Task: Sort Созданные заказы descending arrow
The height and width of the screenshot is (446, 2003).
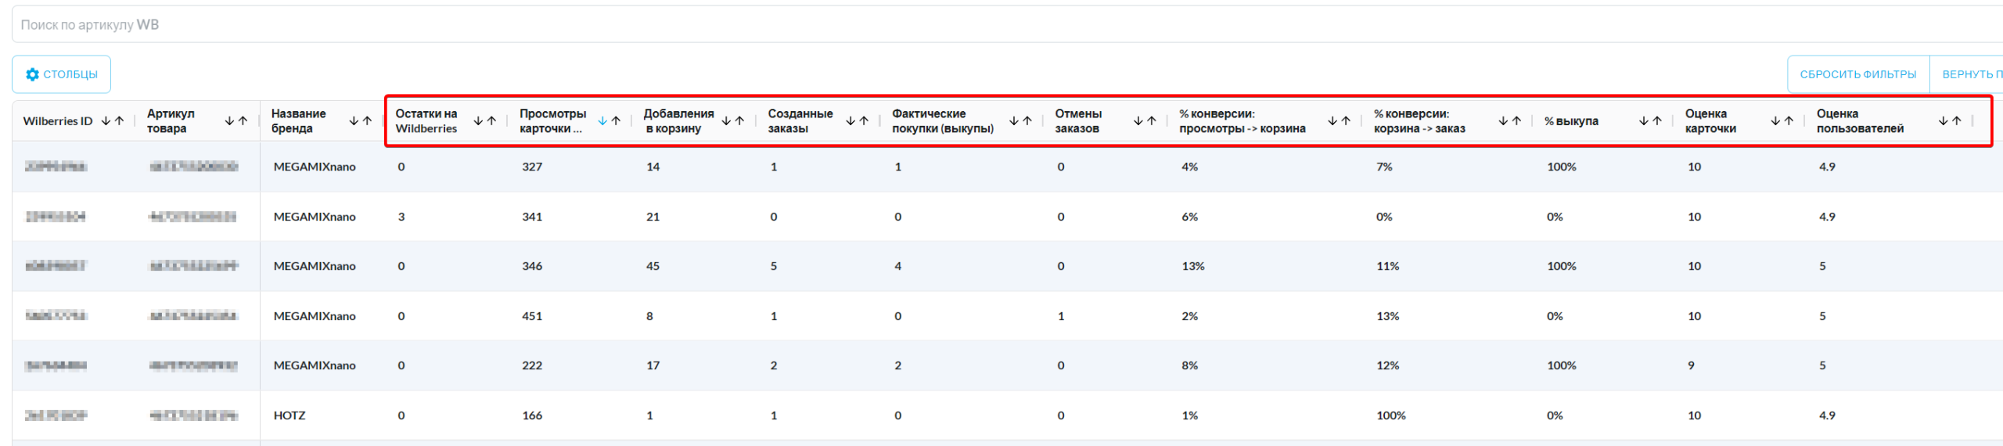Action: 850,121
